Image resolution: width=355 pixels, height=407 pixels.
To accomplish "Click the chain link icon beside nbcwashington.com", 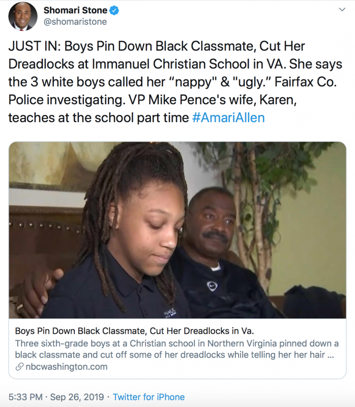I will (19, 367).
